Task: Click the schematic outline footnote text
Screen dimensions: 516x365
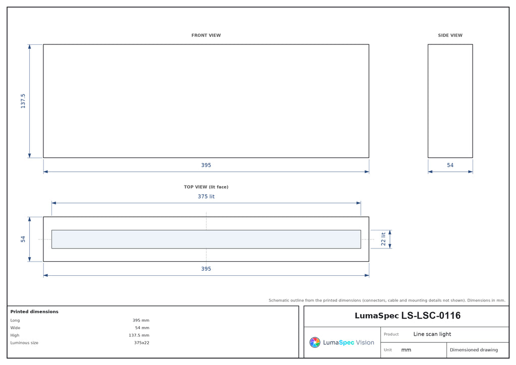Action: click(386, 300)
